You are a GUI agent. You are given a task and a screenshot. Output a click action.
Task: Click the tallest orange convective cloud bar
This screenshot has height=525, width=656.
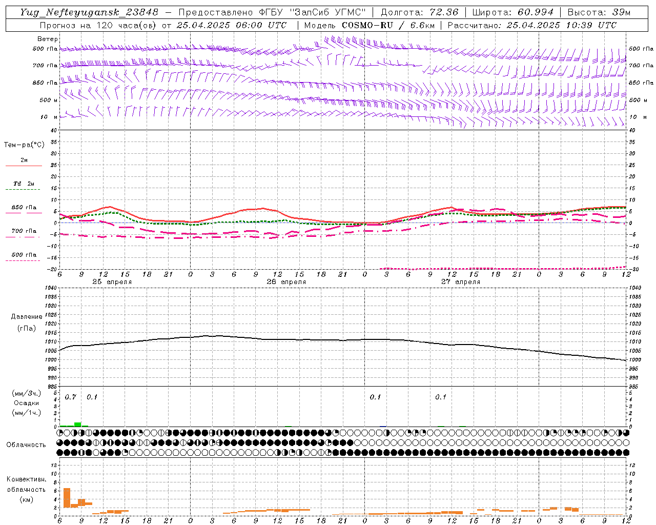pyautogui.click(x=67, y=498)
